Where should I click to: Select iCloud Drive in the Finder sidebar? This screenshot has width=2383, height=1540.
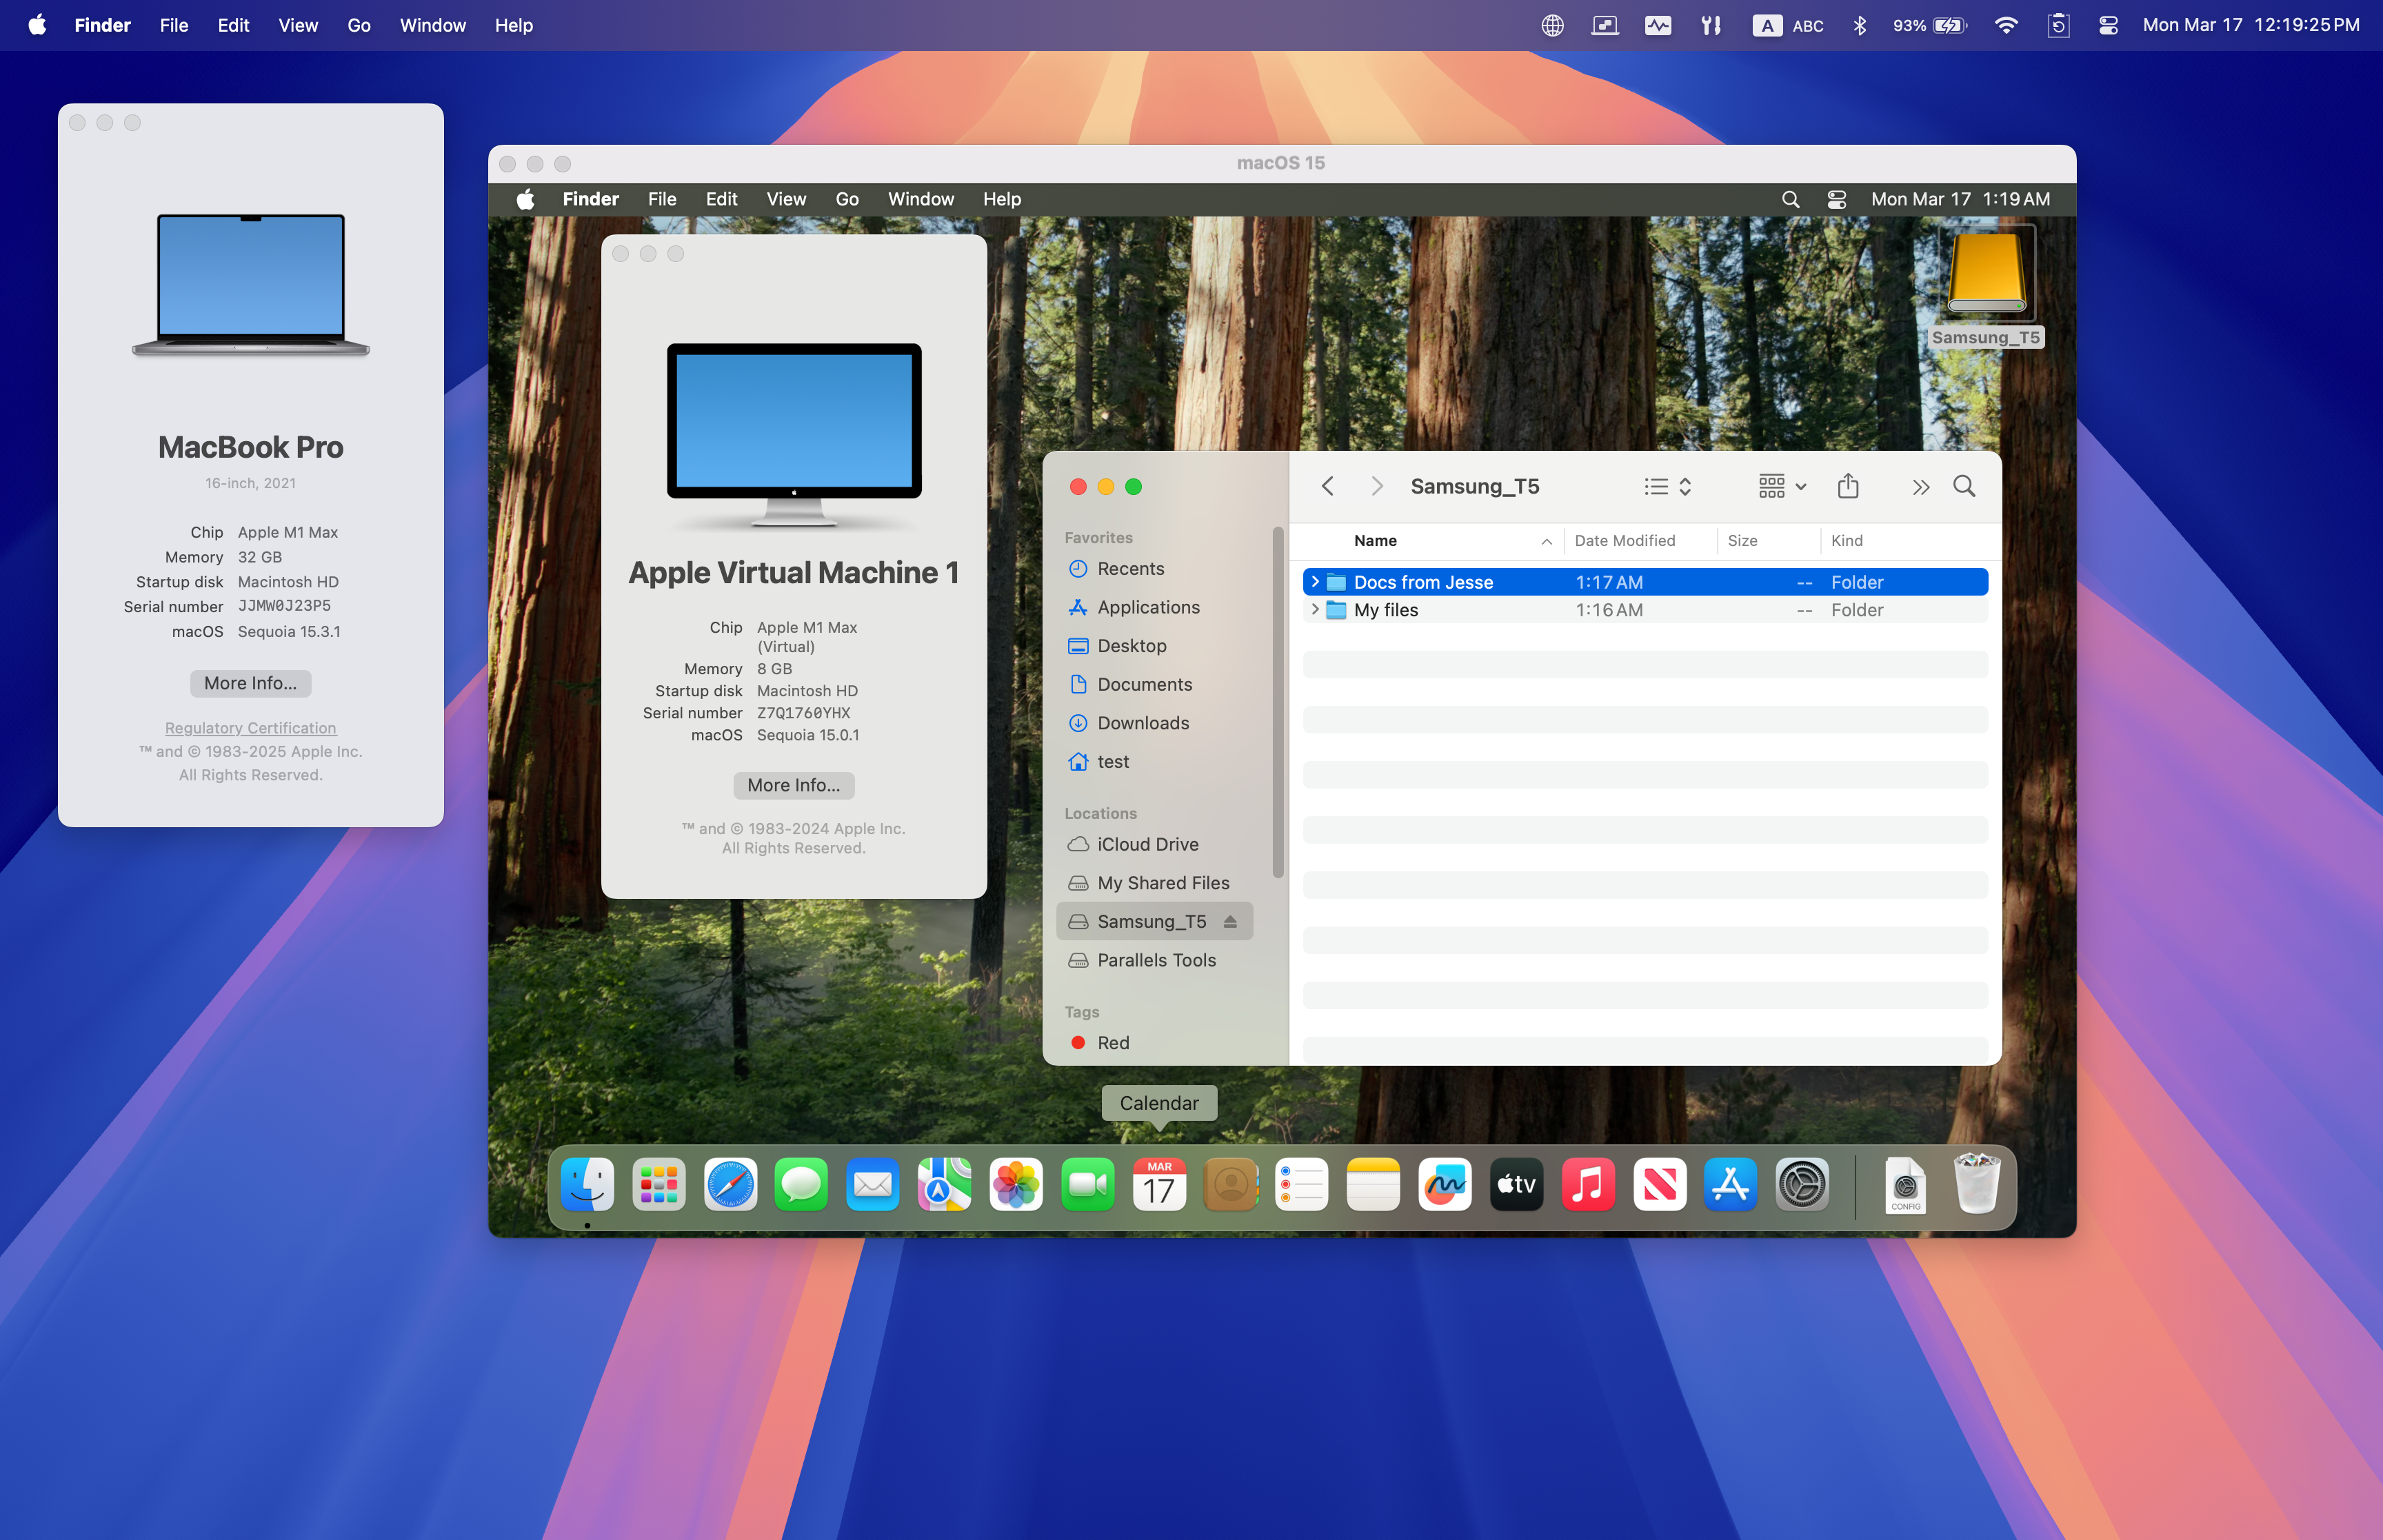tap(1147, 844)
